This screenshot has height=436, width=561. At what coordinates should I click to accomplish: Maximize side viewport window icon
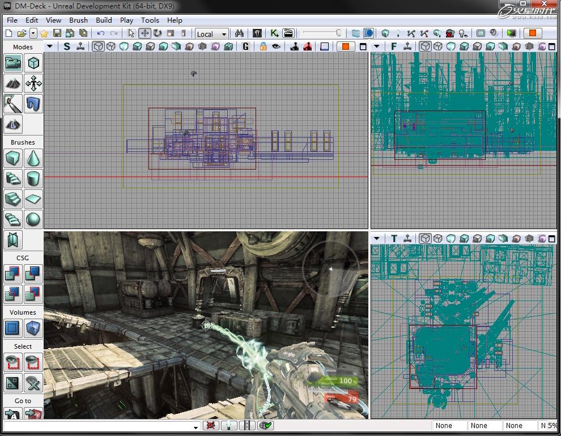pyautogui.click(x=363, y=46)
